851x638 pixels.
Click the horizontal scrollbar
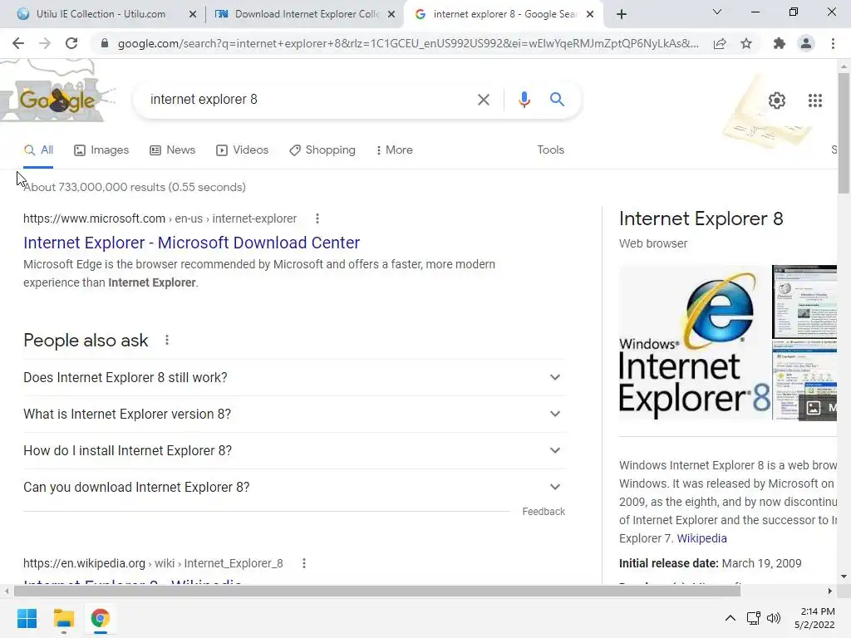[377, 591]
